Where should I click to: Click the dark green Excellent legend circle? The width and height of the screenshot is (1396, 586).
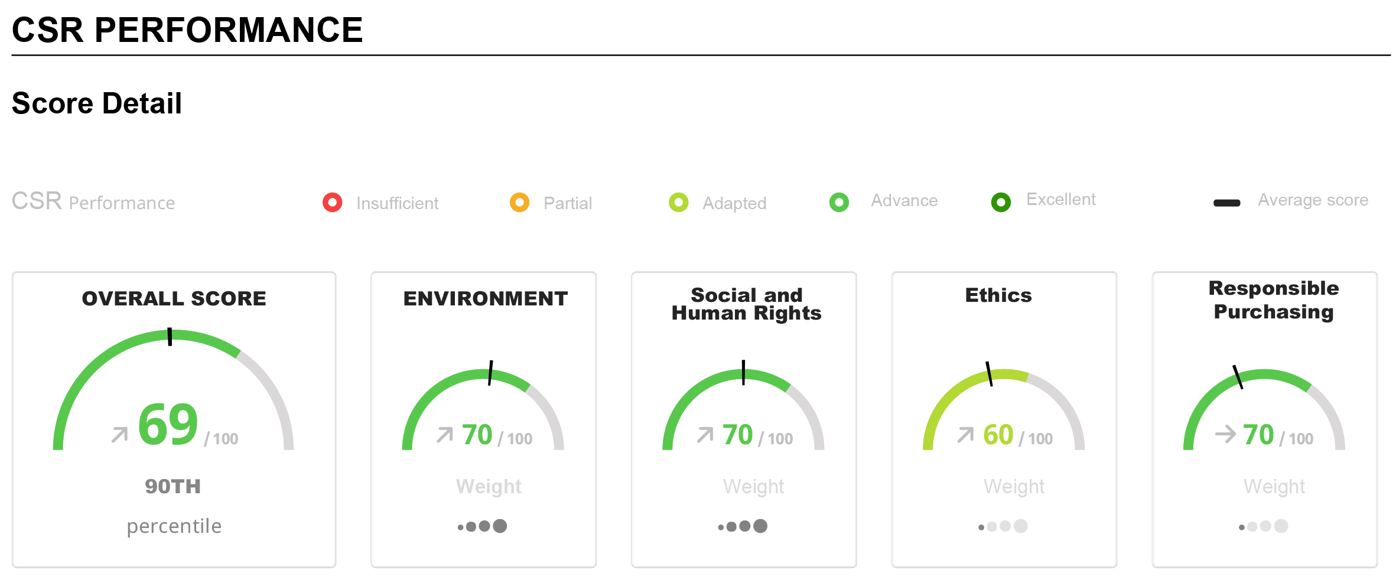[1001, 203]
